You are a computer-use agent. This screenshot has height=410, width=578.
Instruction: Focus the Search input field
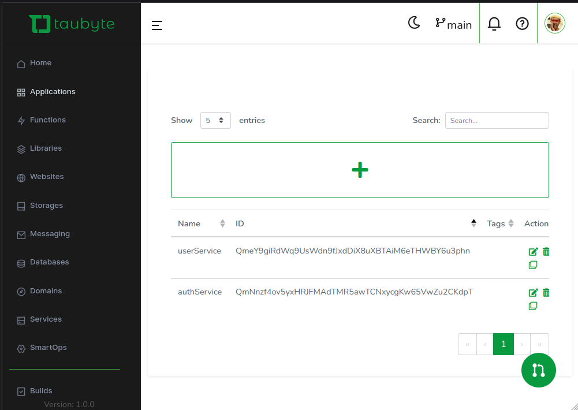pos(497,121)
